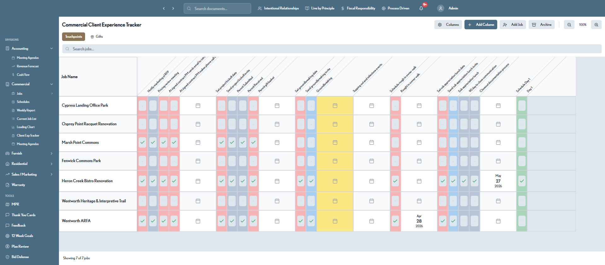This screenshot has width=605, height=265.
Task: Check Set project kickoff date for Cypress Landing
Action: 222,106
